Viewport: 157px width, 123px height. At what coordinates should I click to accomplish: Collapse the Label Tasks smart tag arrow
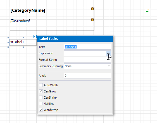[x=35, y=36]
